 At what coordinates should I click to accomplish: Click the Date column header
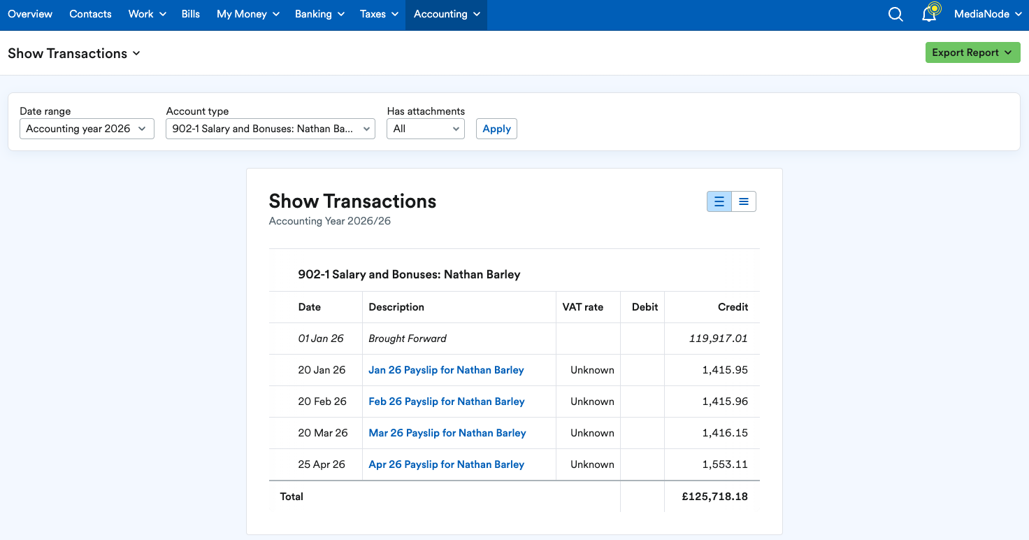pyautogui.click(x=309, y=307)
